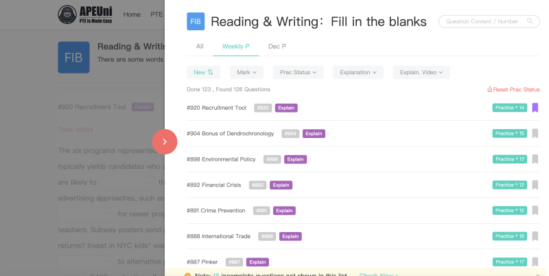This screenshot has height=276, width=549.
Task: Click Reset Prac Status link
Action: click(x=513, y=90)
